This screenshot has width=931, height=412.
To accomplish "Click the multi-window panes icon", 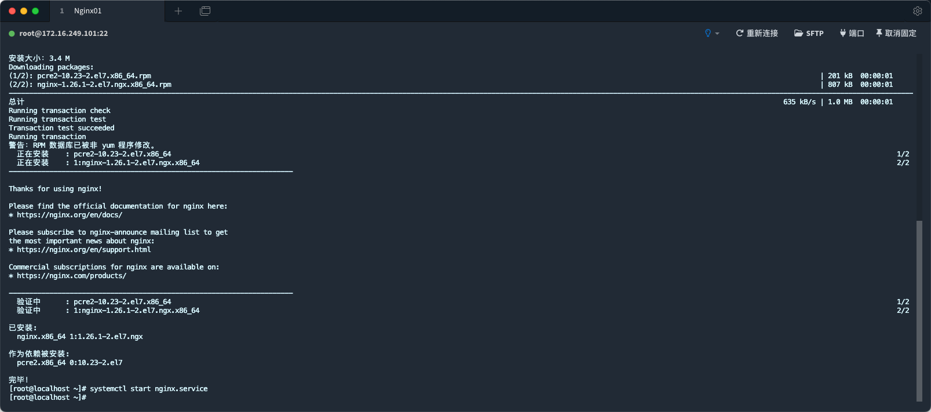I will (205, 11).
